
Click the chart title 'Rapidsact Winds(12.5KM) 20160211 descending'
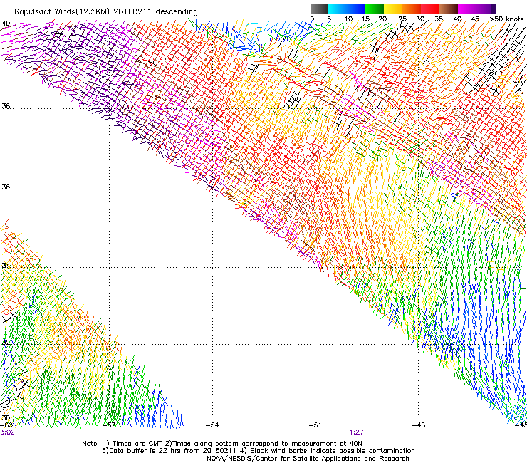106,12
